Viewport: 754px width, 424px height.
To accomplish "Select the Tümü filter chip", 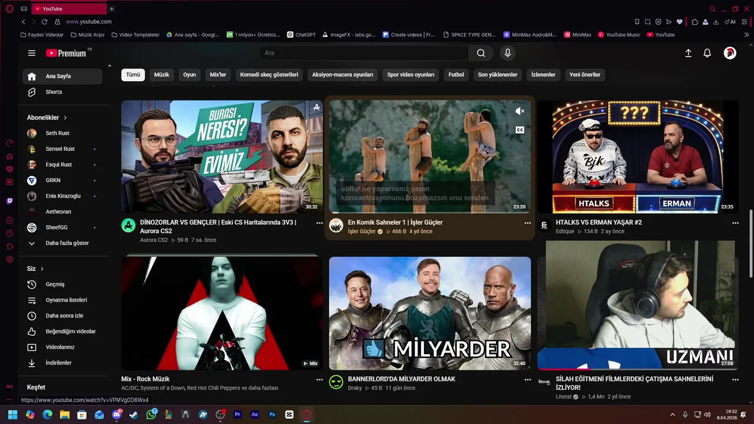I will tap(133, 75).
